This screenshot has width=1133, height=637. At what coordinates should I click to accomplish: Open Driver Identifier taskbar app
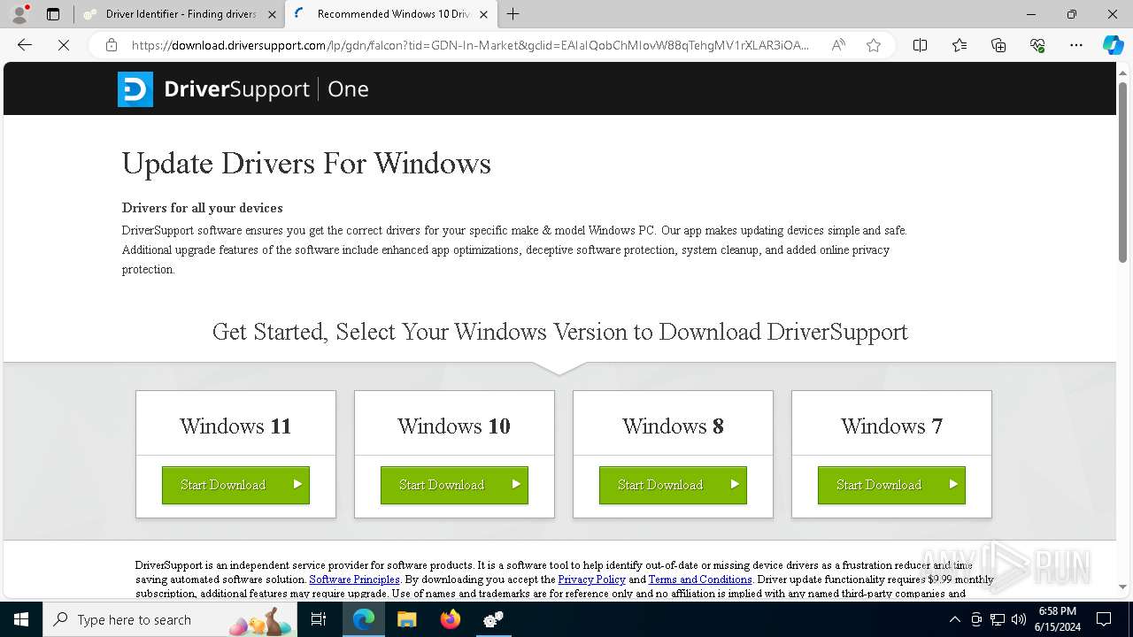point(493,619)
